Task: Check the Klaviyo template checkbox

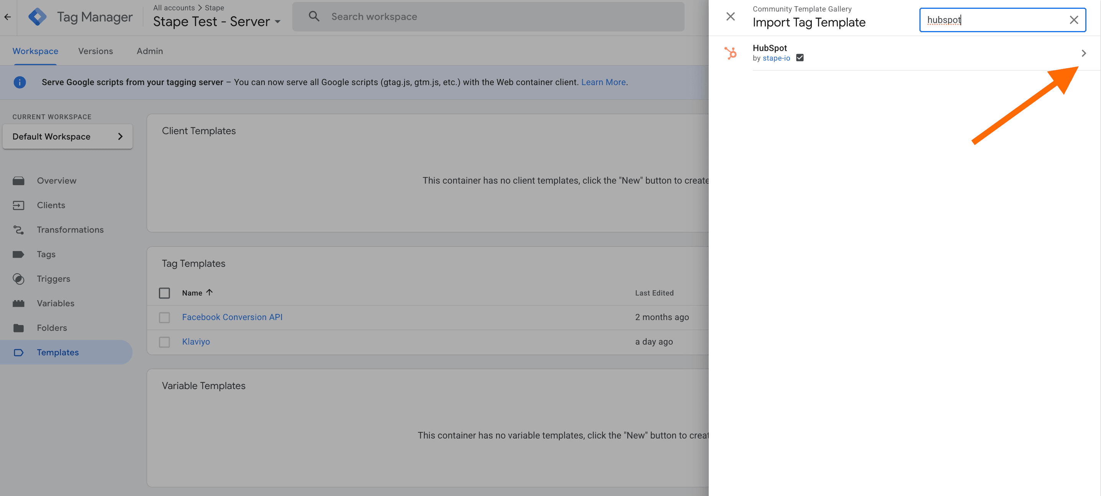Action: pyautogui.click(x=165, y=342)
